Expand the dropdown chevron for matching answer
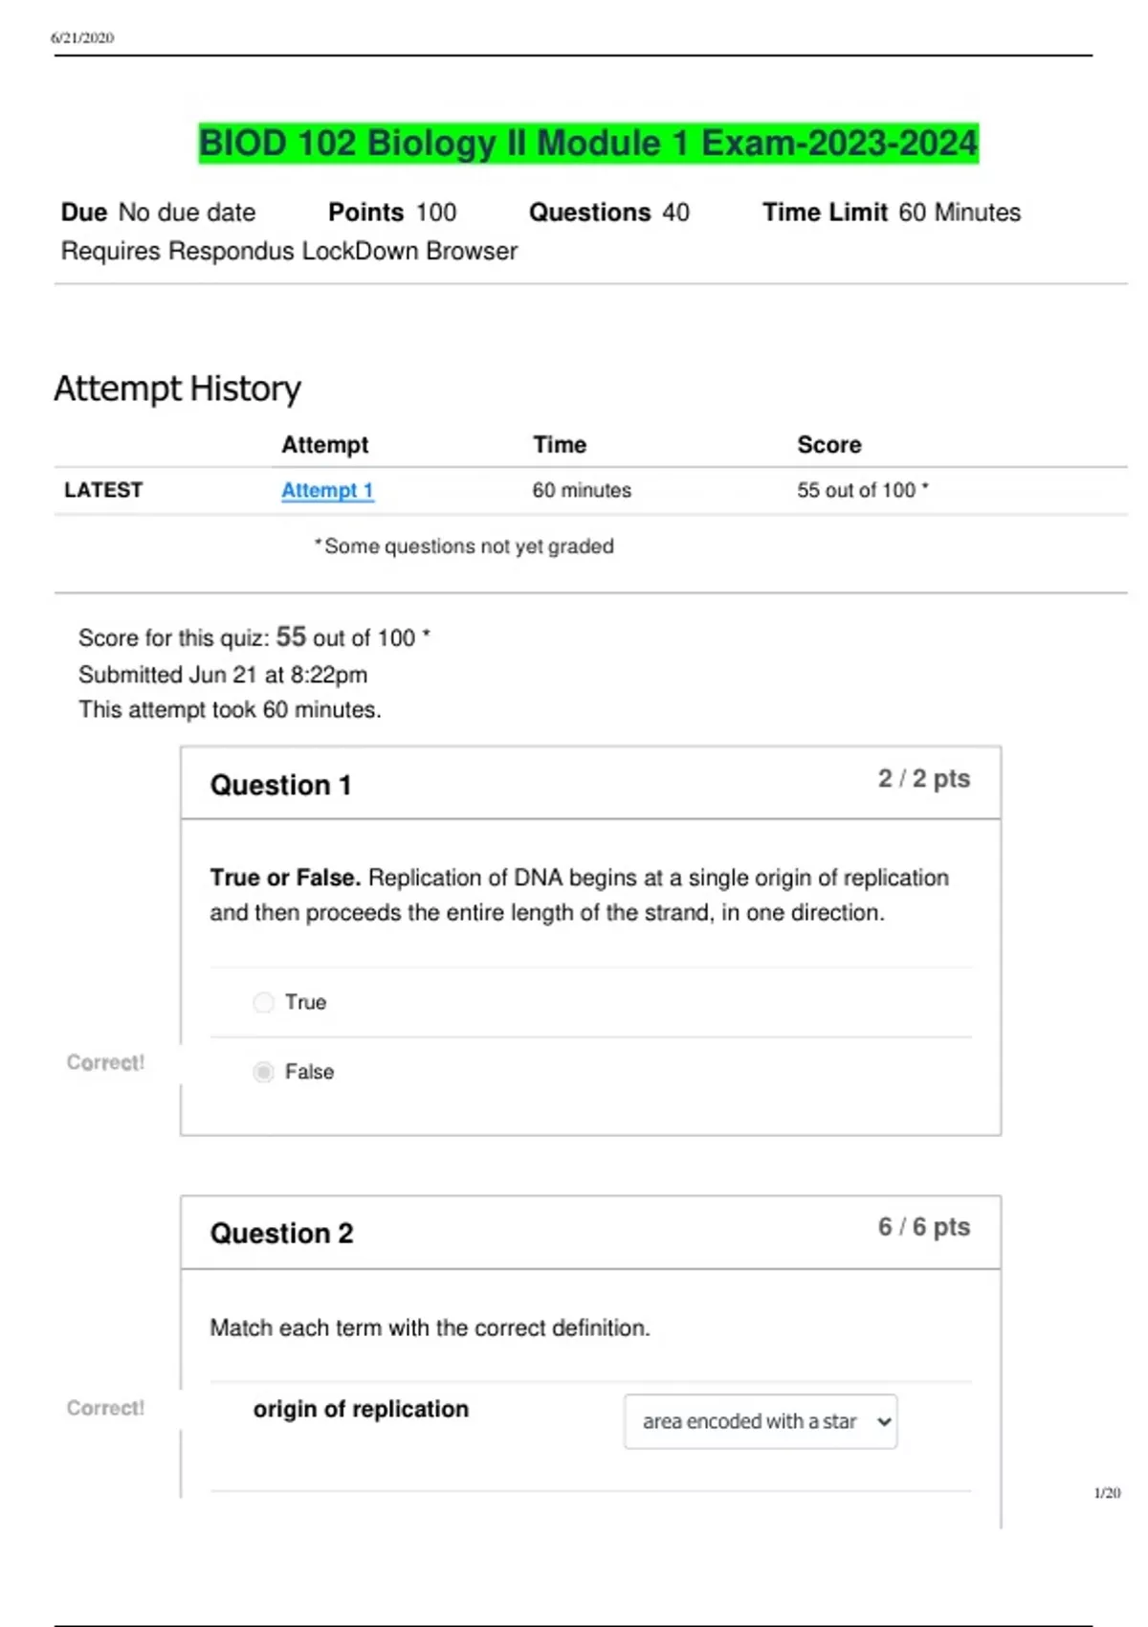This screenshot has width=1148, height=1627. point(882,1421)
